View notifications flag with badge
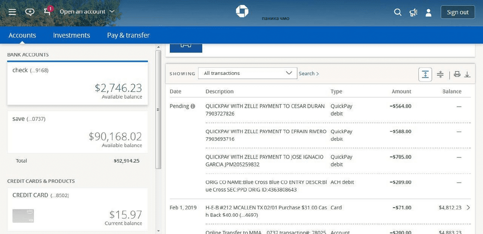 pos(48,11)
